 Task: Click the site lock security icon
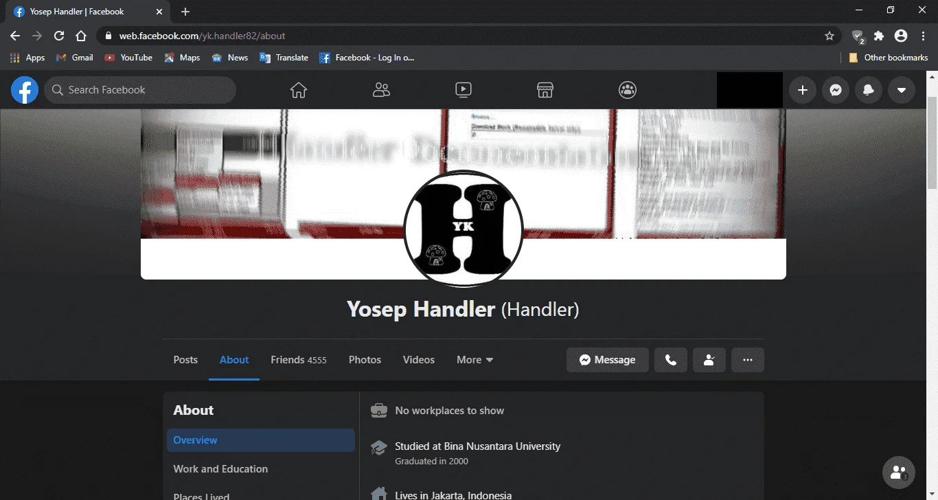(108, 36)
